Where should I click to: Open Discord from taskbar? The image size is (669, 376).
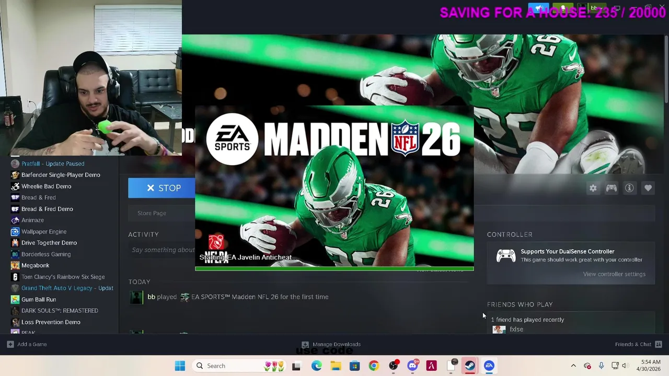tap(412, 366)
